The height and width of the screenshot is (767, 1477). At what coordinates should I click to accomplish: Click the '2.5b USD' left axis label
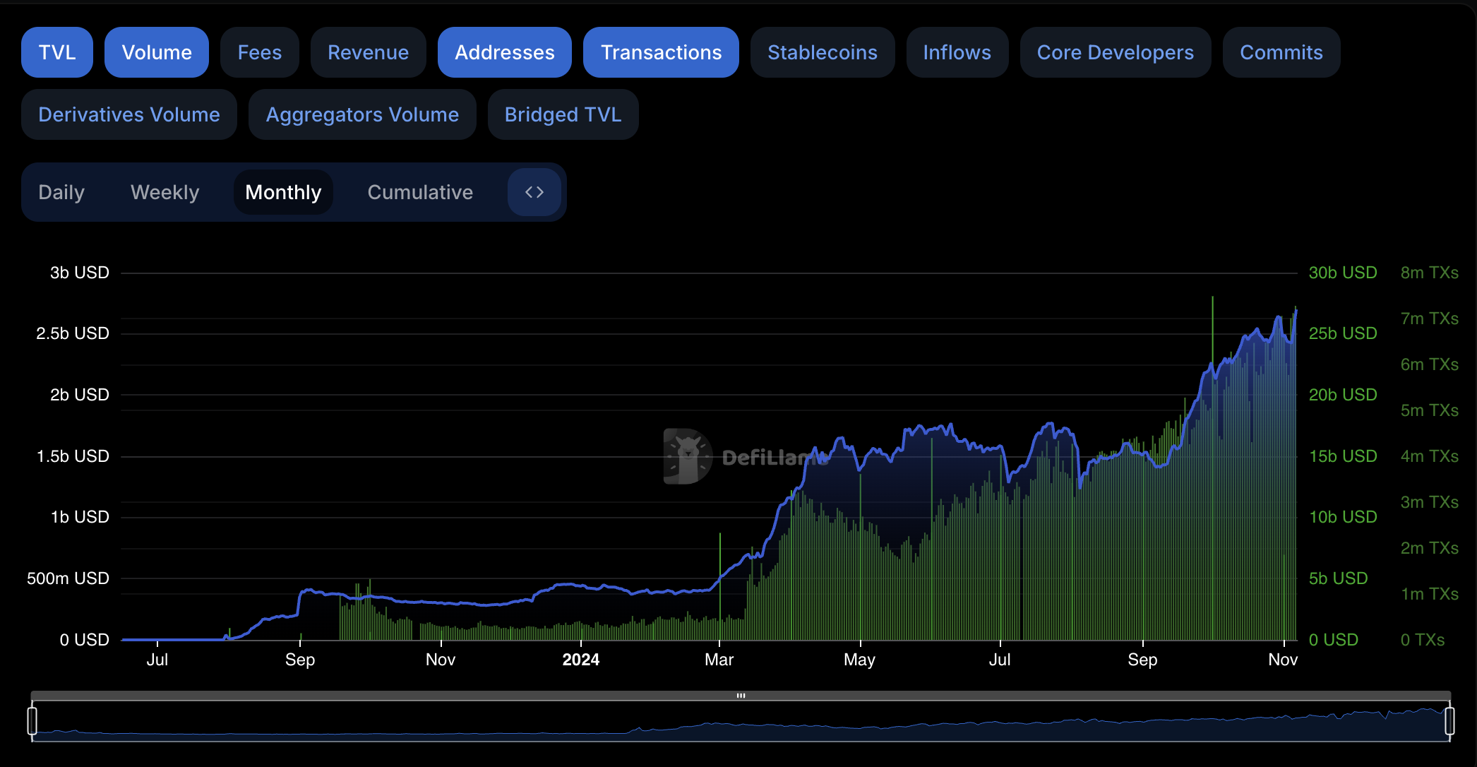[73, 333]
